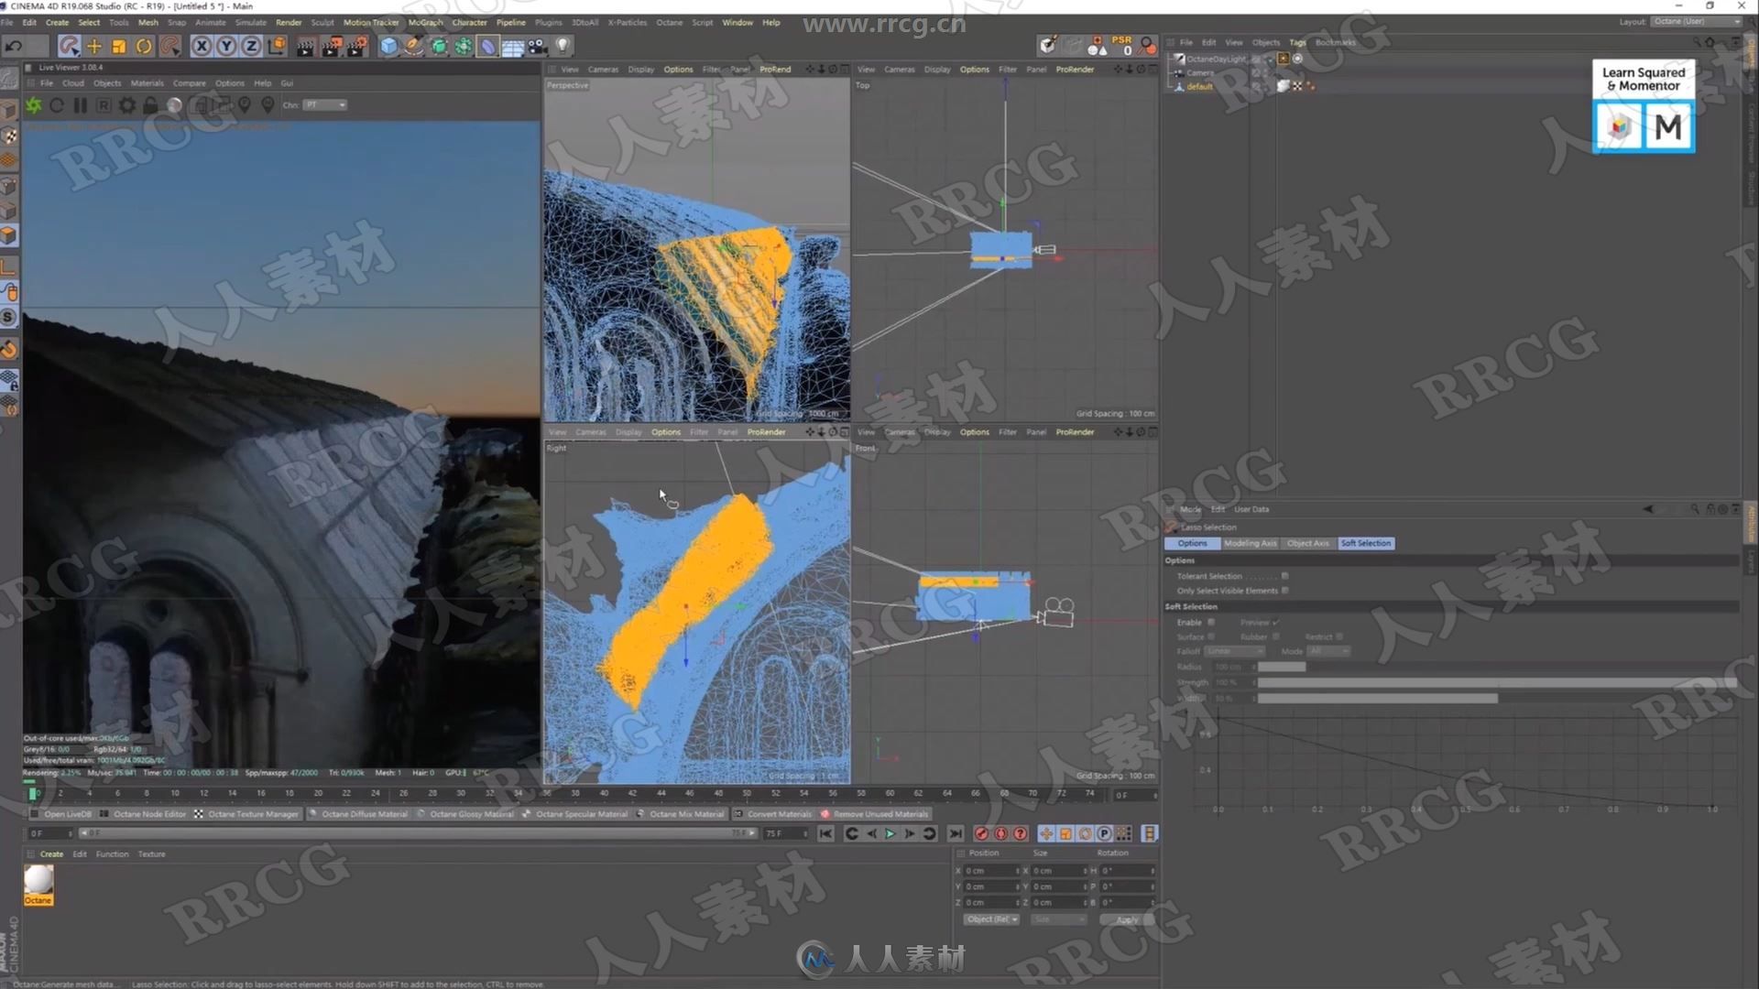Image resolution: width=1759 pixels, height=989 pixels.
Task: Add a Light object from toolbar
Action: point(563,46)
